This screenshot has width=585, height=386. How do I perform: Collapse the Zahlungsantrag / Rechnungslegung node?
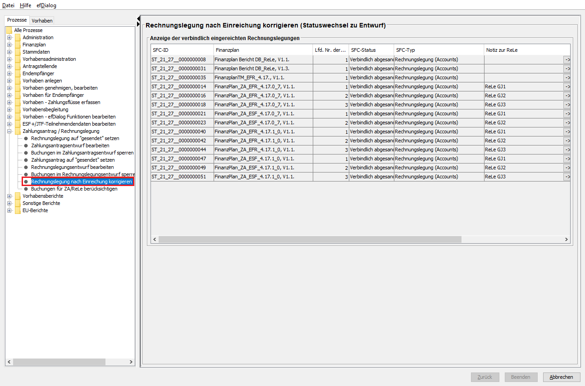click(9, 131)
